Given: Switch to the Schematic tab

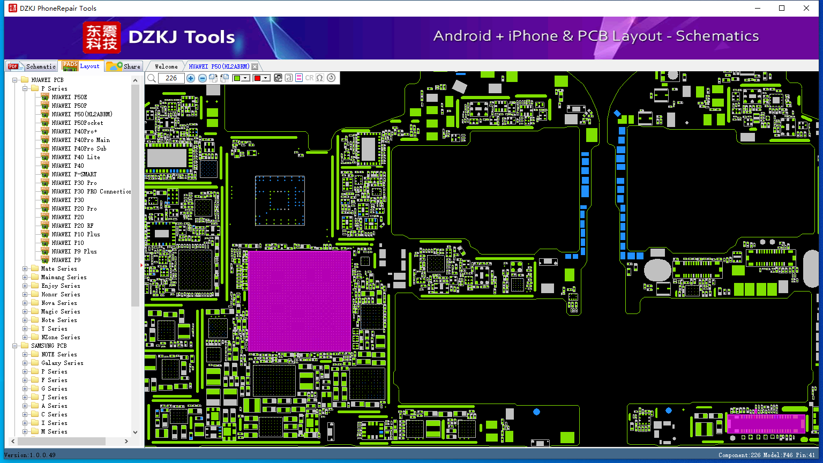Looking at the screenshot, I should tap(32, 66).
